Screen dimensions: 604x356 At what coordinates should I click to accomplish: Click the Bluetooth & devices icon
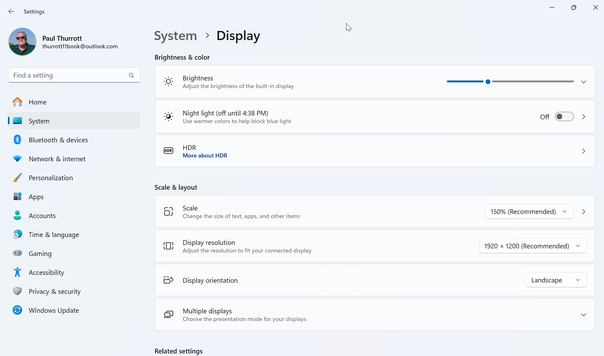click(x=17, y=140)
